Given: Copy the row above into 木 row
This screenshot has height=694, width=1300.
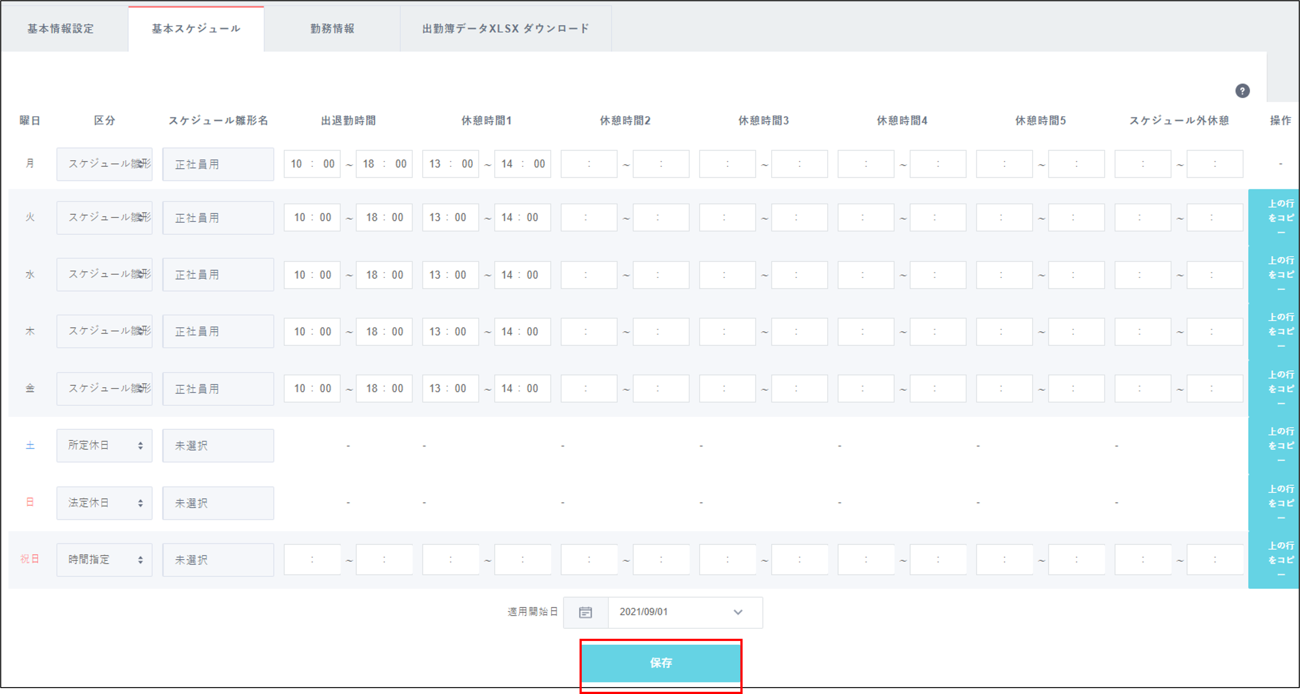Looking at the screenshot, I should point(1274,332).
